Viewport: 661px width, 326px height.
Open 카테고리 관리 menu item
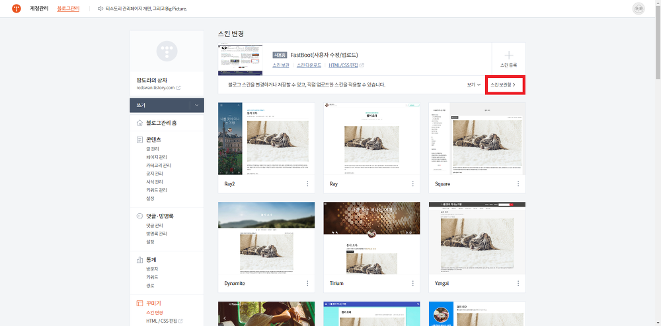coord(159,166)
